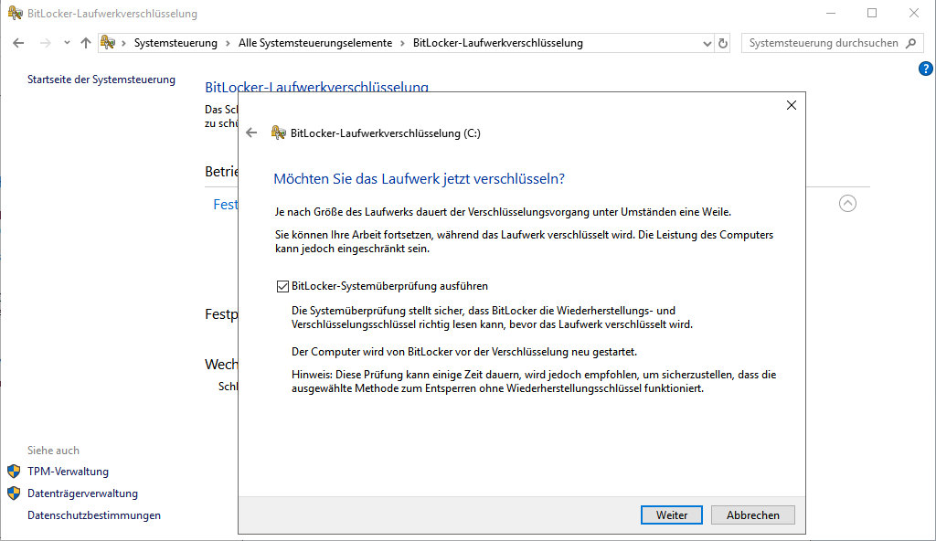
Task: Go back in the BitLocker wizard dialog
Action: (251, 133)
